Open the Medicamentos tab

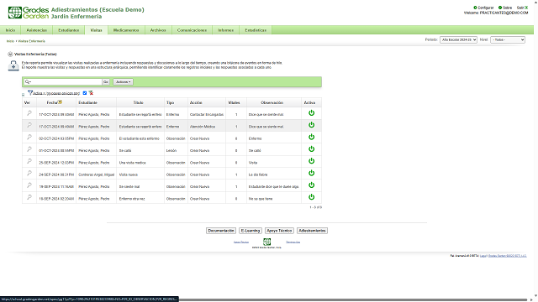126,30
